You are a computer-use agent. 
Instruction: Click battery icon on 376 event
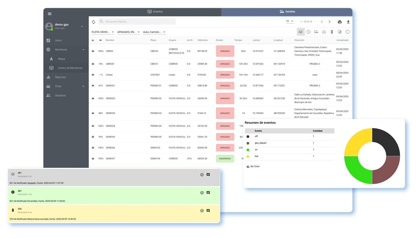[x=13, y=210]
